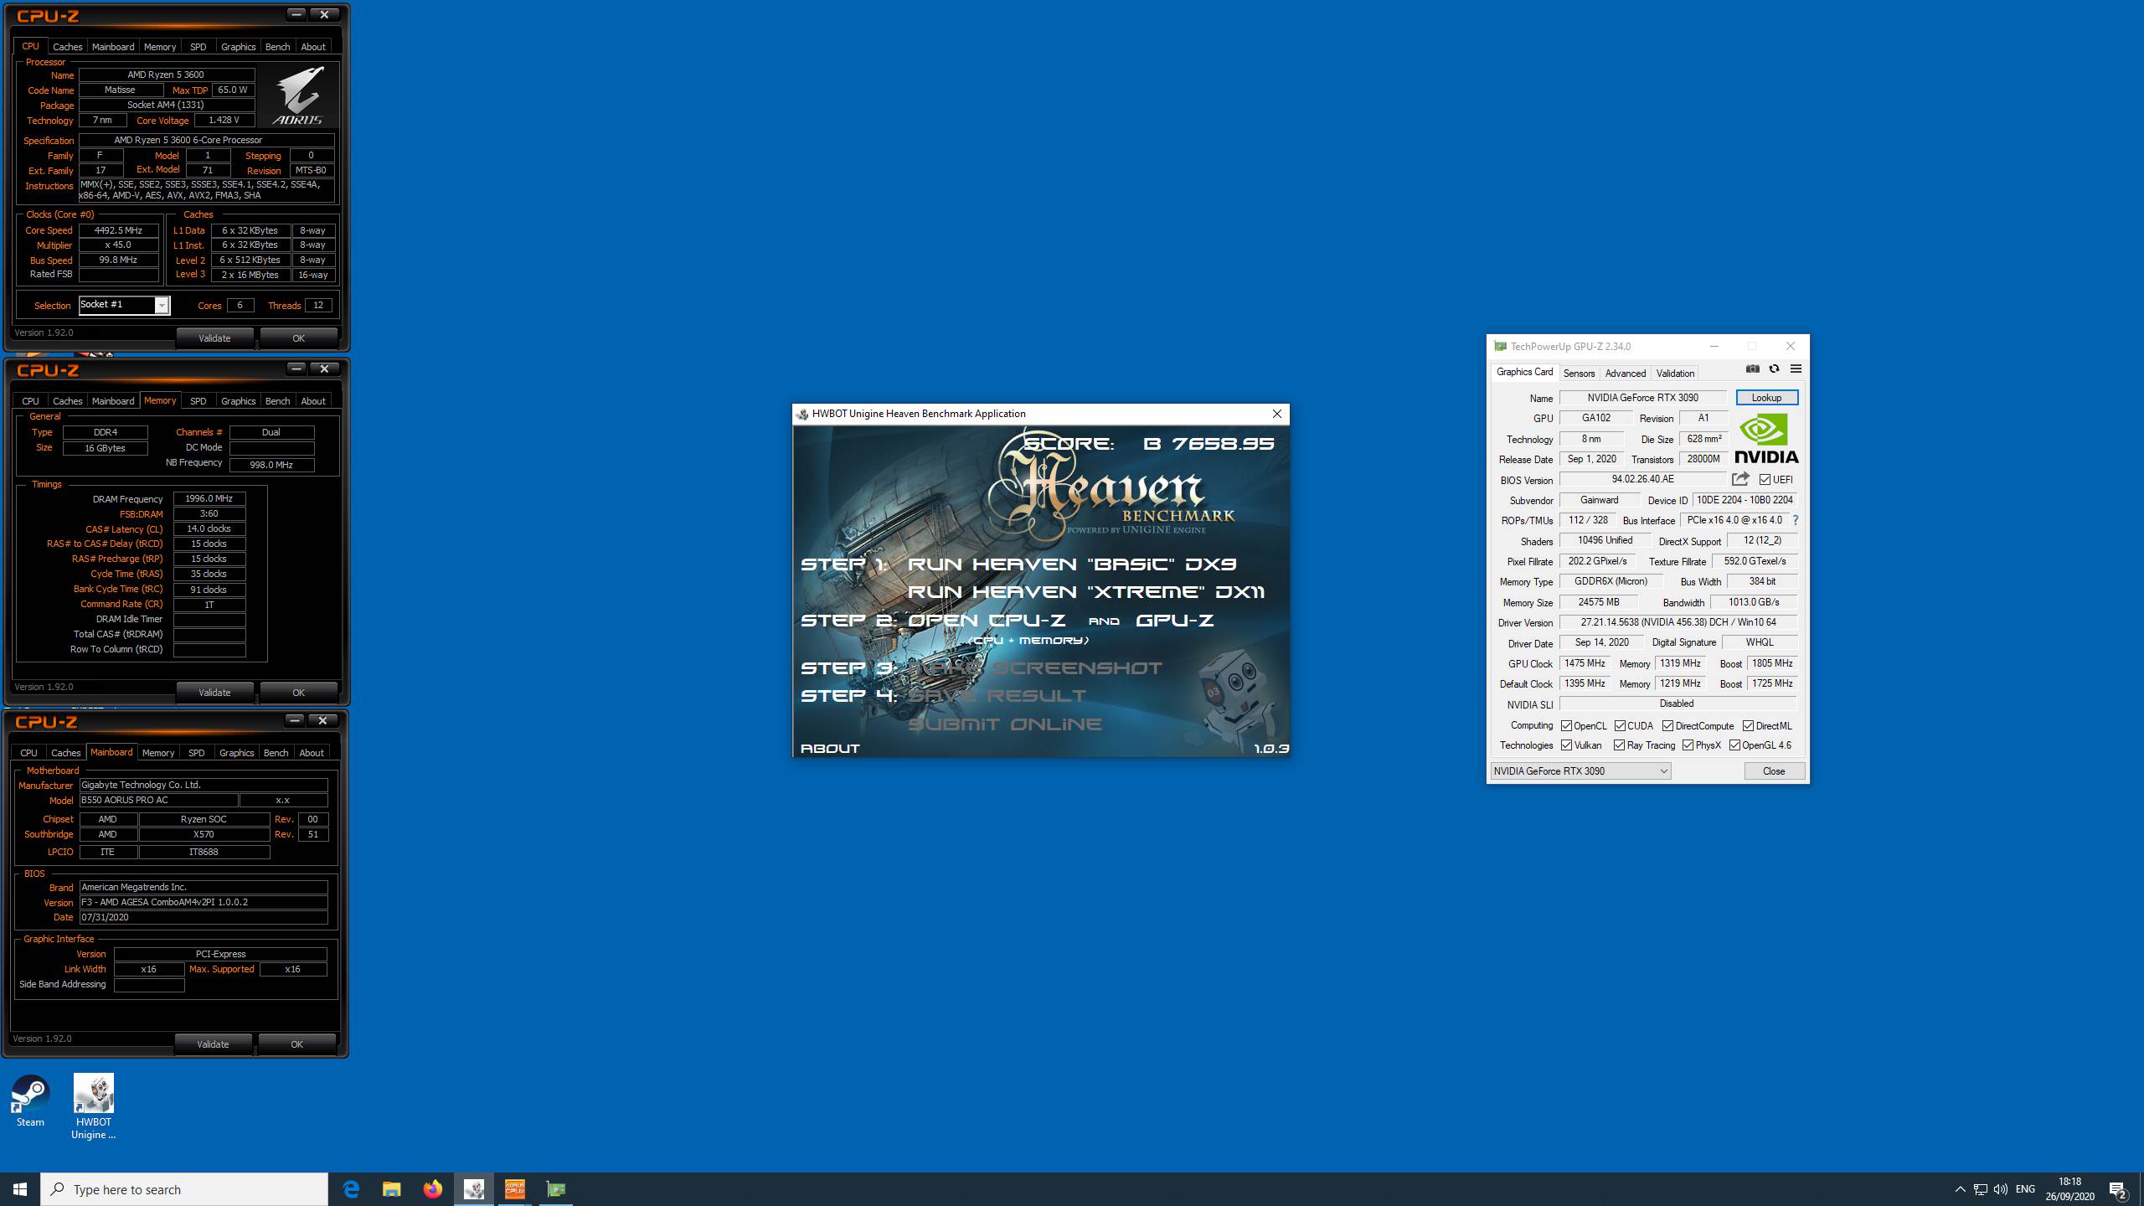Open Graphics tab in bottom CPU-Z window
The height and width of the screenshot is (1206, 2144).
236,753
